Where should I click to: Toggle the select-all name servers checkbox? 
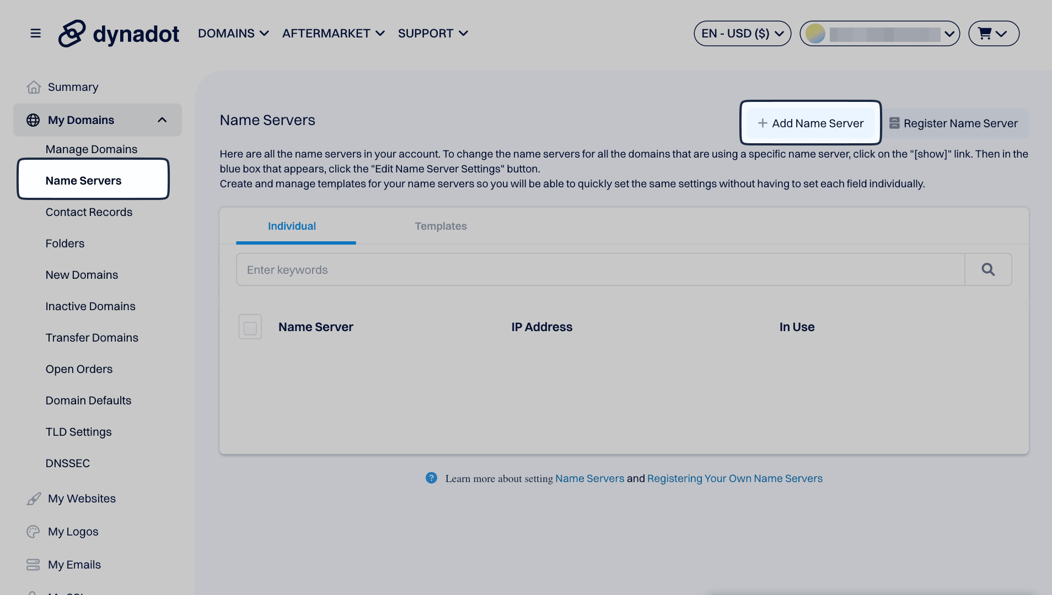point(250,327)
